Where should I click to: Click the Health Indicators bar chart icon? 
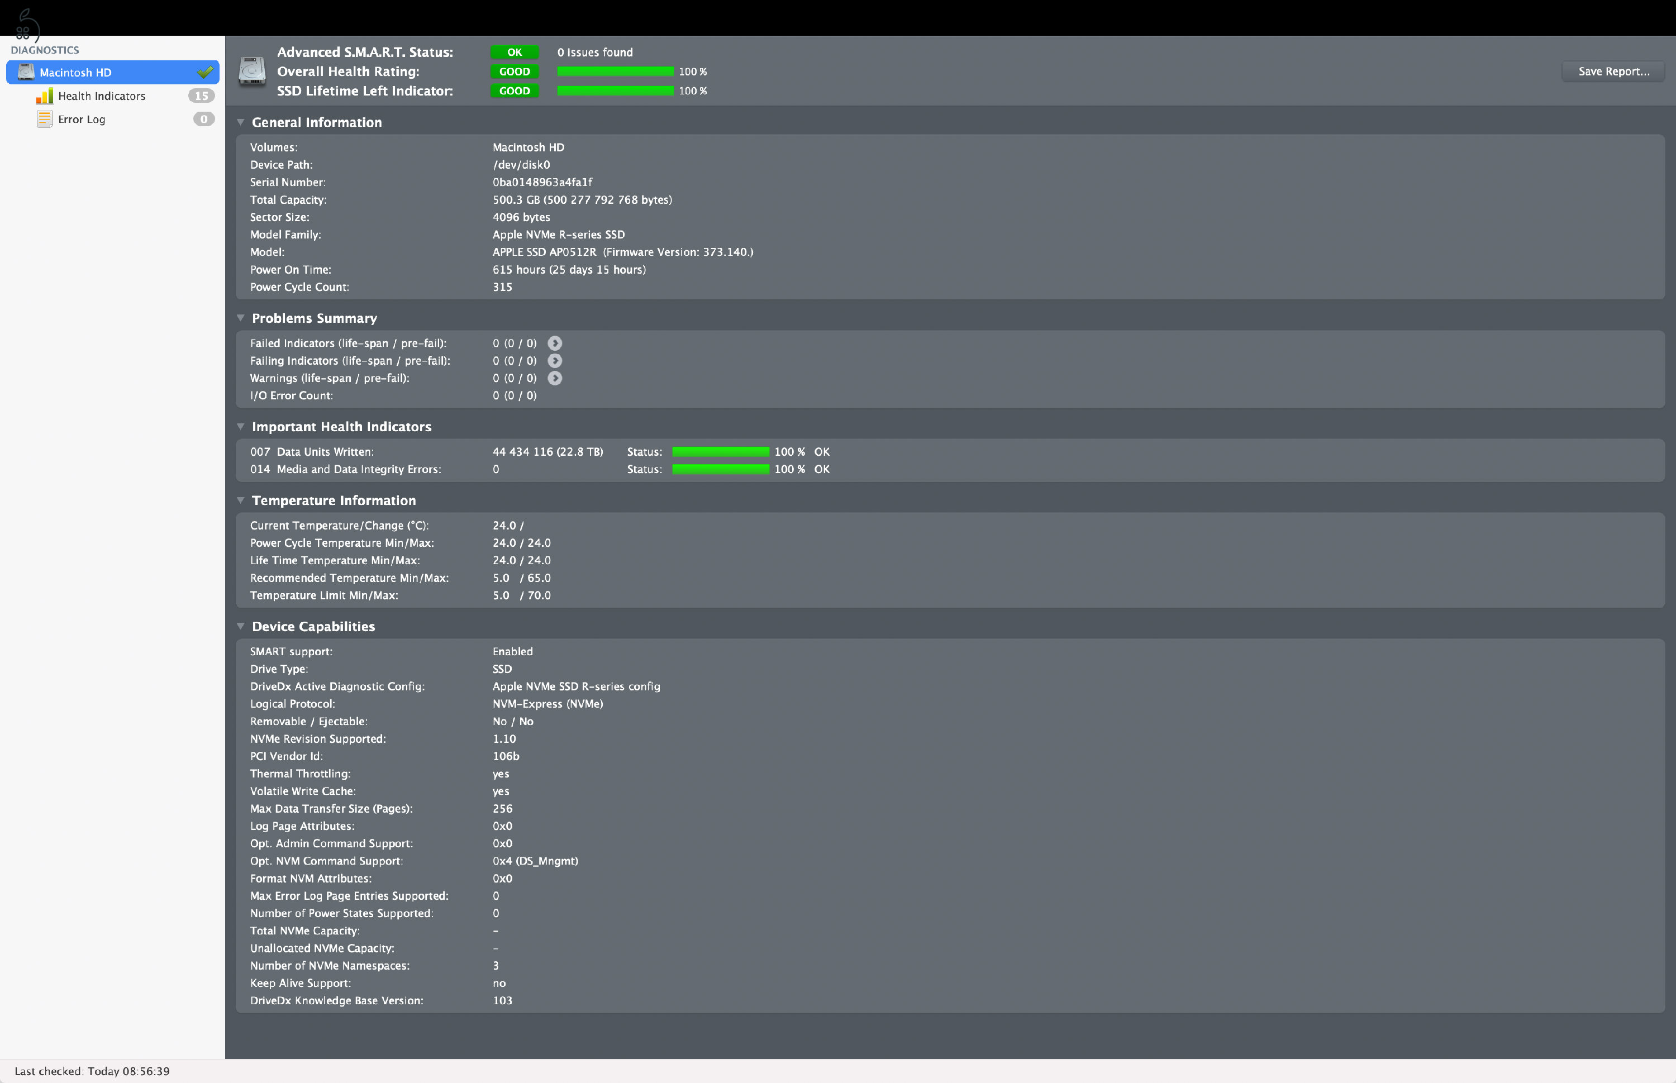(x=44, y=96)
